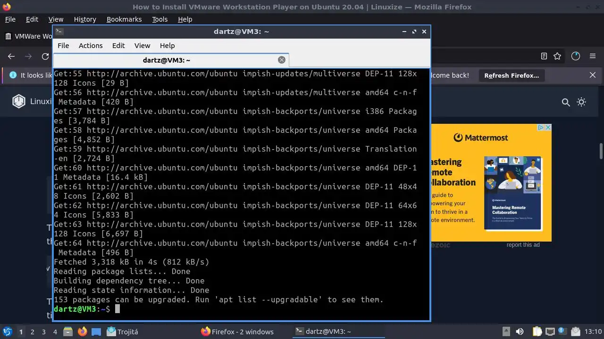
Task: Open the update notifier tray icon
Action: (x=562, y=331)
